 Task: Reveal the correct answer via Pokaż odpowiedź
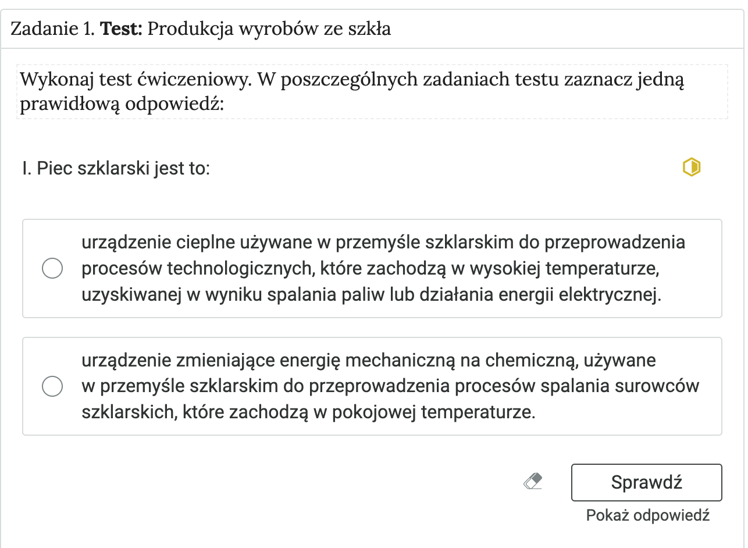coord(647,515)
